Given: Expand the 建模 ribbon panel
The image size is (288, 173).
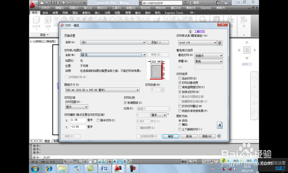Looking at the screenshot, I should pyautogui.click(x=44, y=35).
